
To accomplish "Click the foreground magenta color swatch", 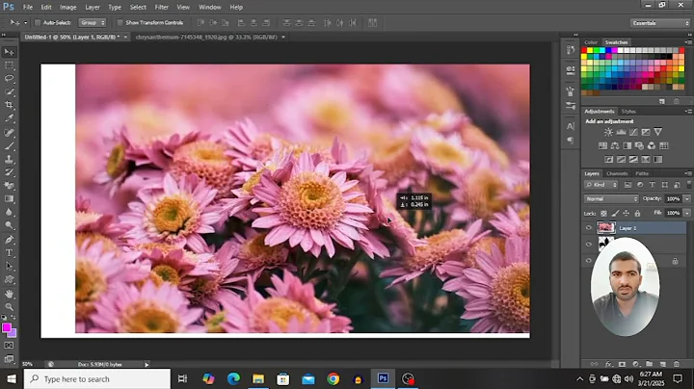I will 6,327.
